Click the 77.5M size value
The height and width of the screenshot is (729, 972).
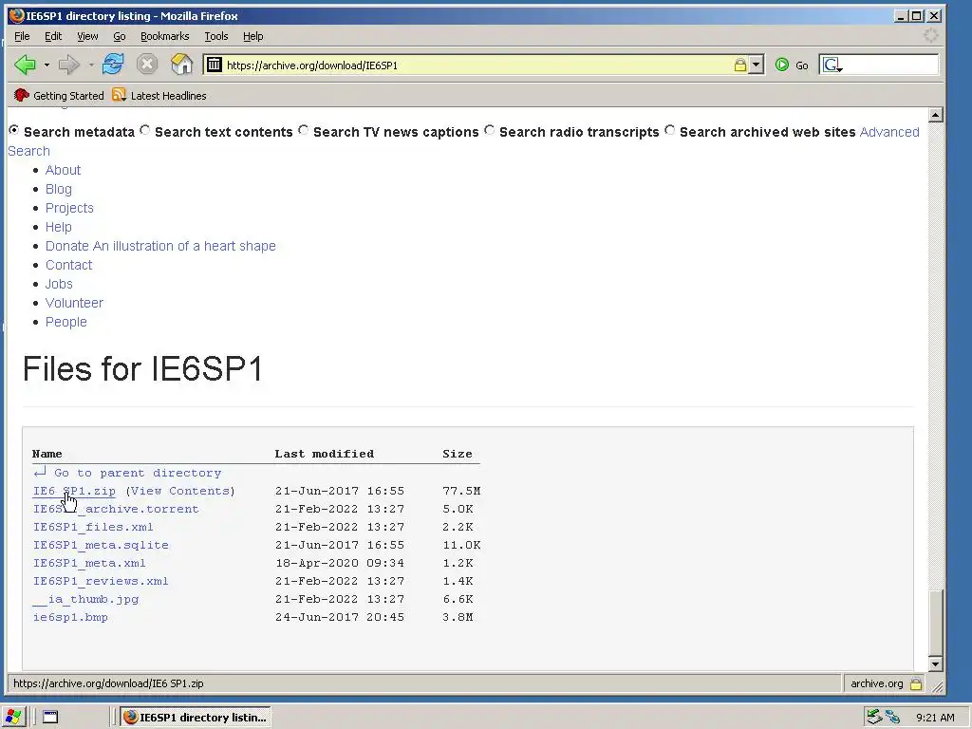(x=461, y=491)
